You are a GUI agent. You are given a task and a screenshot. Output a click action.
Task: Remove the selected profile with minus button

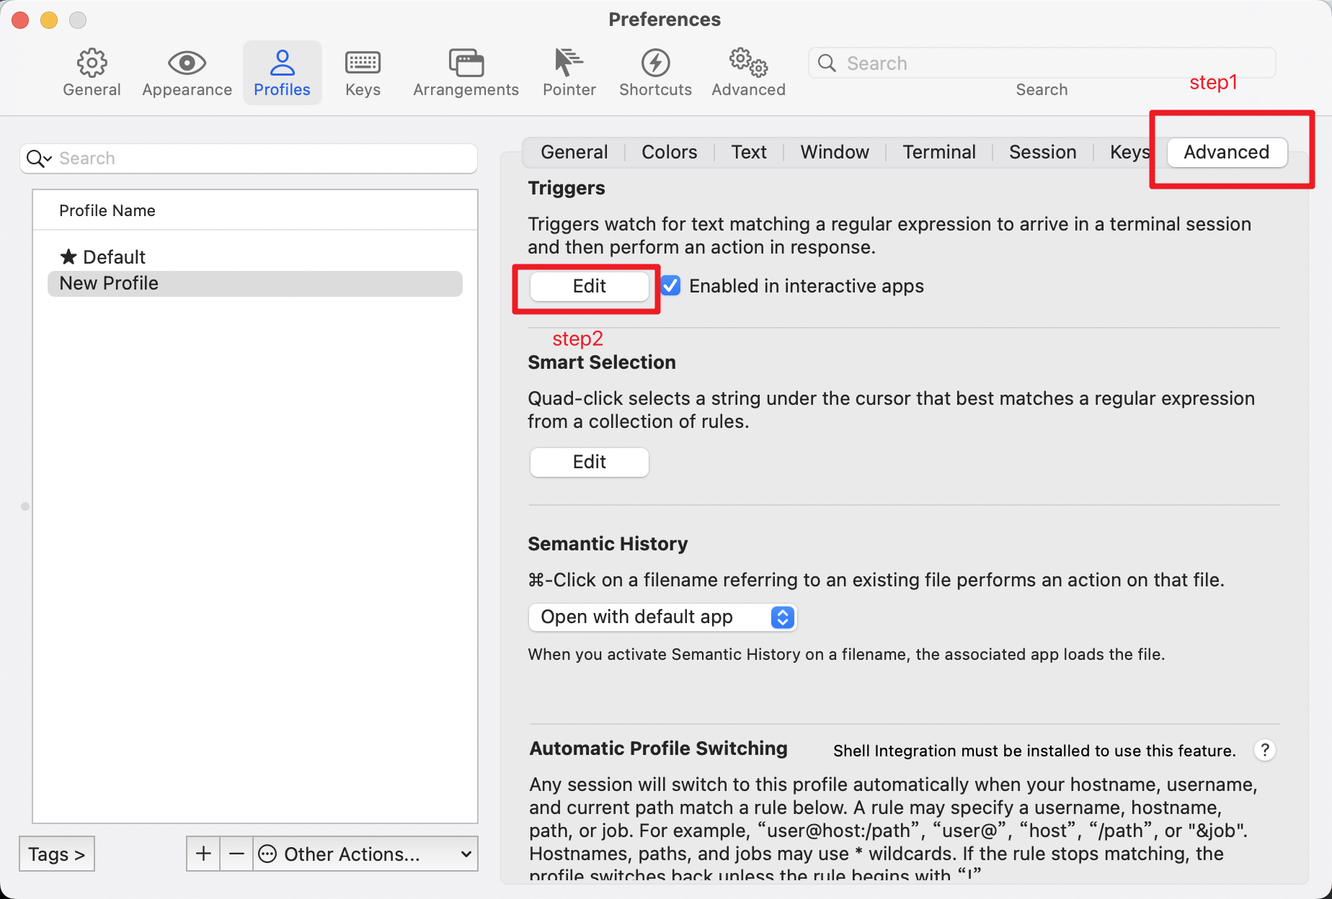pos(236,854)
